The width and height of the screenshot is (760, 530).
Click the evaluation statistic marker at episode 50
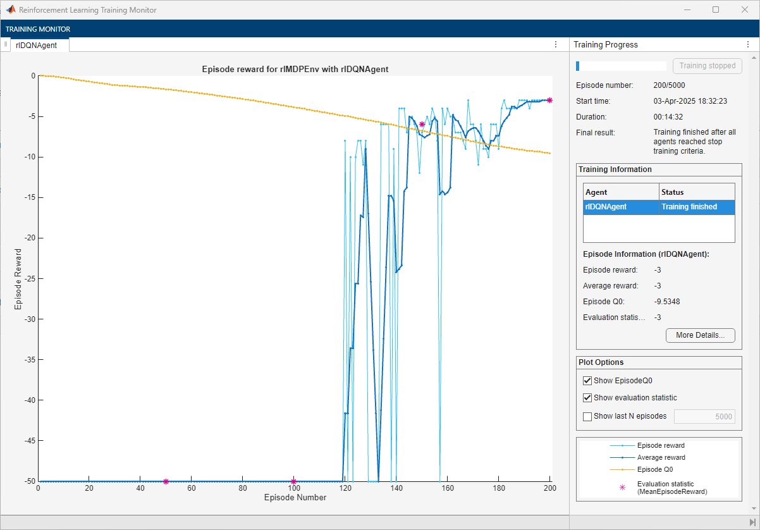point(166,481)
